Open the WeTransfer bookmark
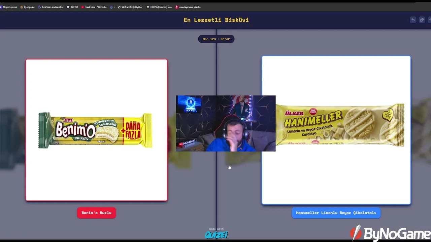This screenshot has width=431, height=242. click(130, 7)
